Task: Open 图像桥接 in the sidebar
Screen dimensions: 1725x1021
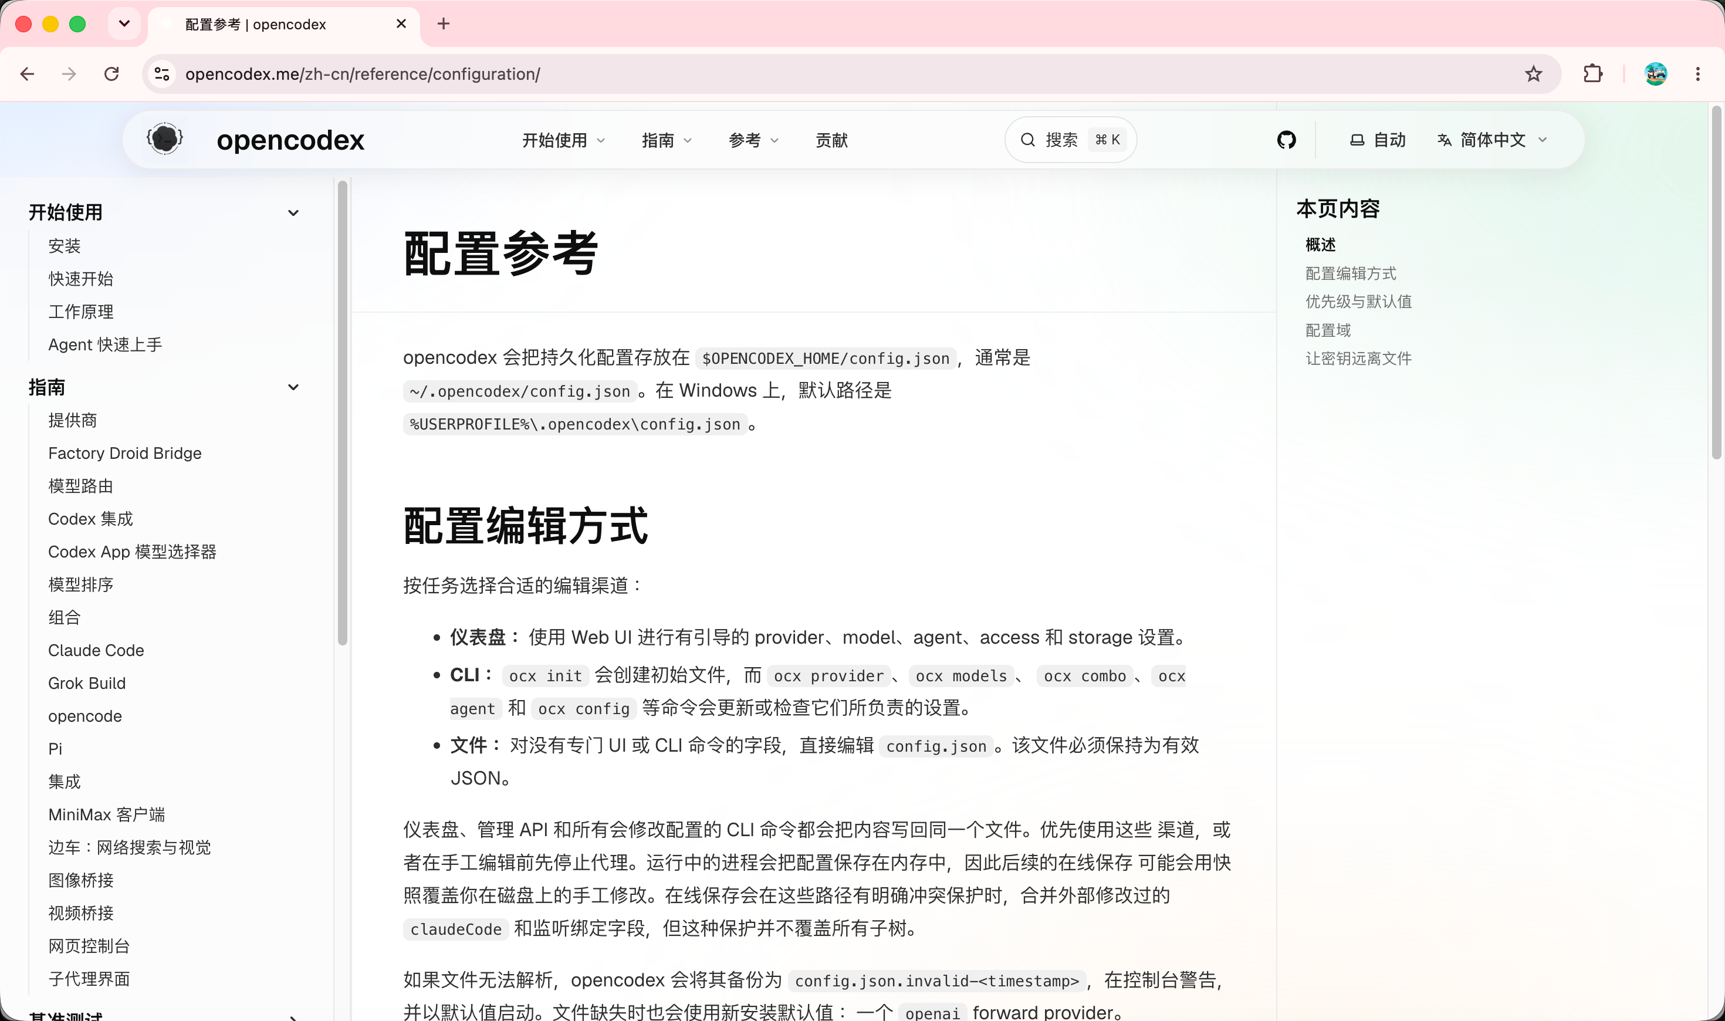Action: tap(80, 881)
